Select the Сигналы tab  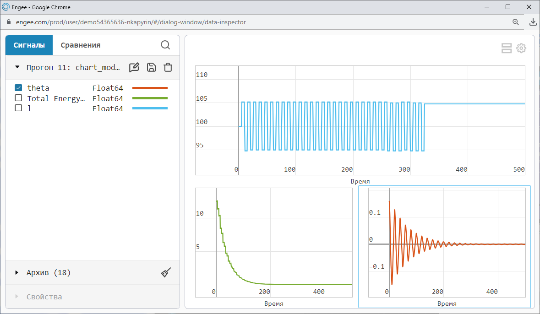[29, 45]
